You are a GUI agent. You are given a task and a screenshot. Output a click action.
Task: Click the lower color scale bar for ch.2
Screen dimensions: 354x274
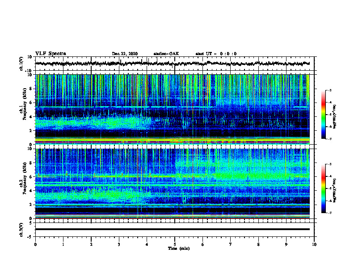pos(324,188)
